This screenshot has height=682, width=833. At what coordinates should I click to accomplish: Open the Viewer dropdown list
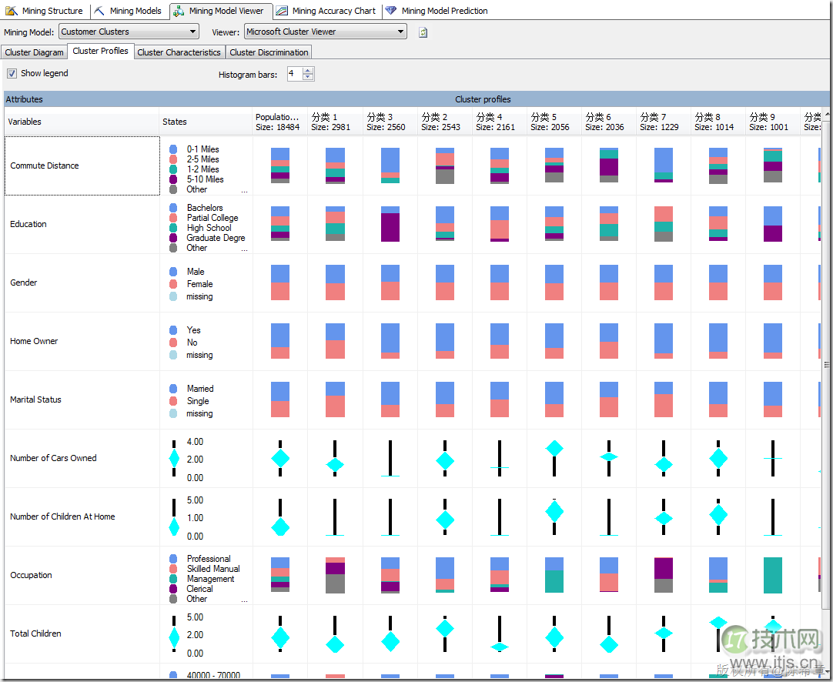(401, 32)
